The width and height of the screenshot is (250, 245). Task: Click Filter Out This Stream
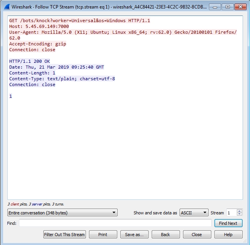point(64,235)
